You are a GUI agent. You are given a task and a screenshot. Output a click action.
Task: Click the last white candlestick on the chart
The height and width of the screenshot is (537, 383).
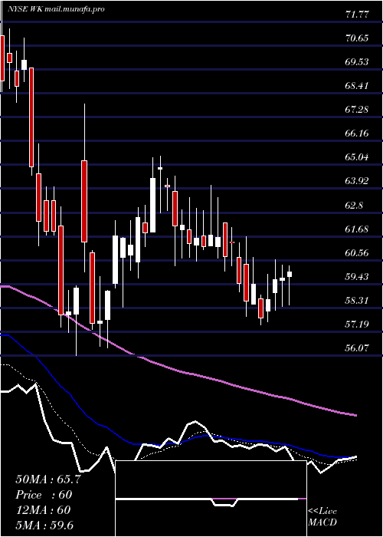coord(290,274)
